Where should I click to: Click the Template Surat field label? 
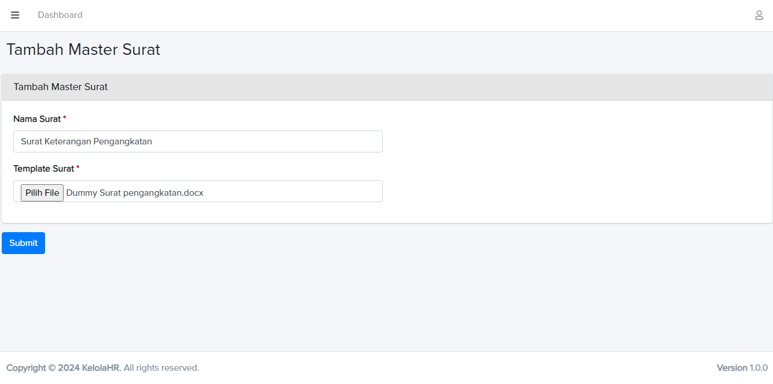coord(43,169)
